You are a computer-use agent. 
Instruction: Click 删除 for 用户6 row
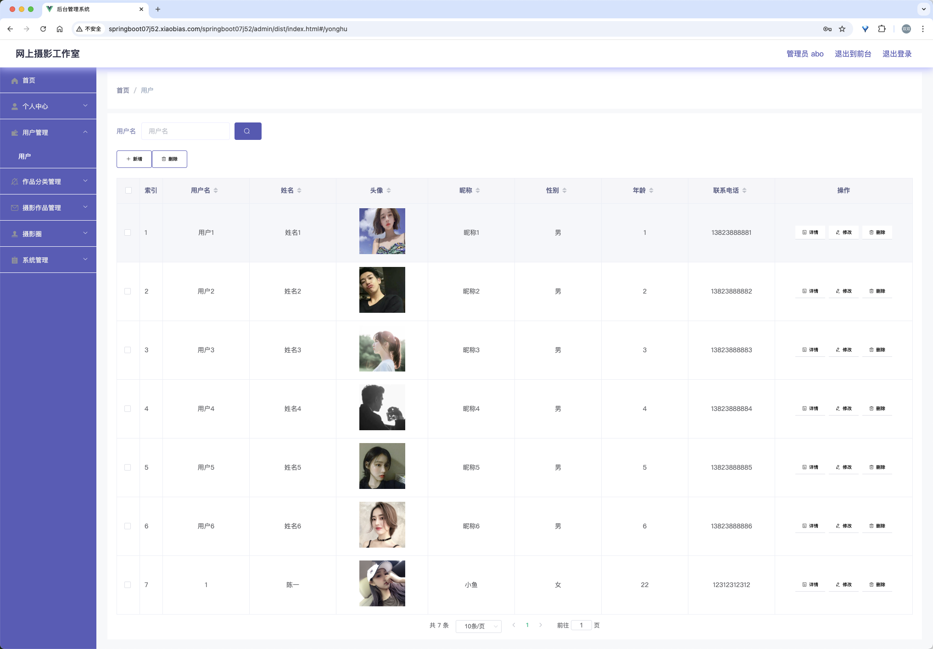point(877,526)
